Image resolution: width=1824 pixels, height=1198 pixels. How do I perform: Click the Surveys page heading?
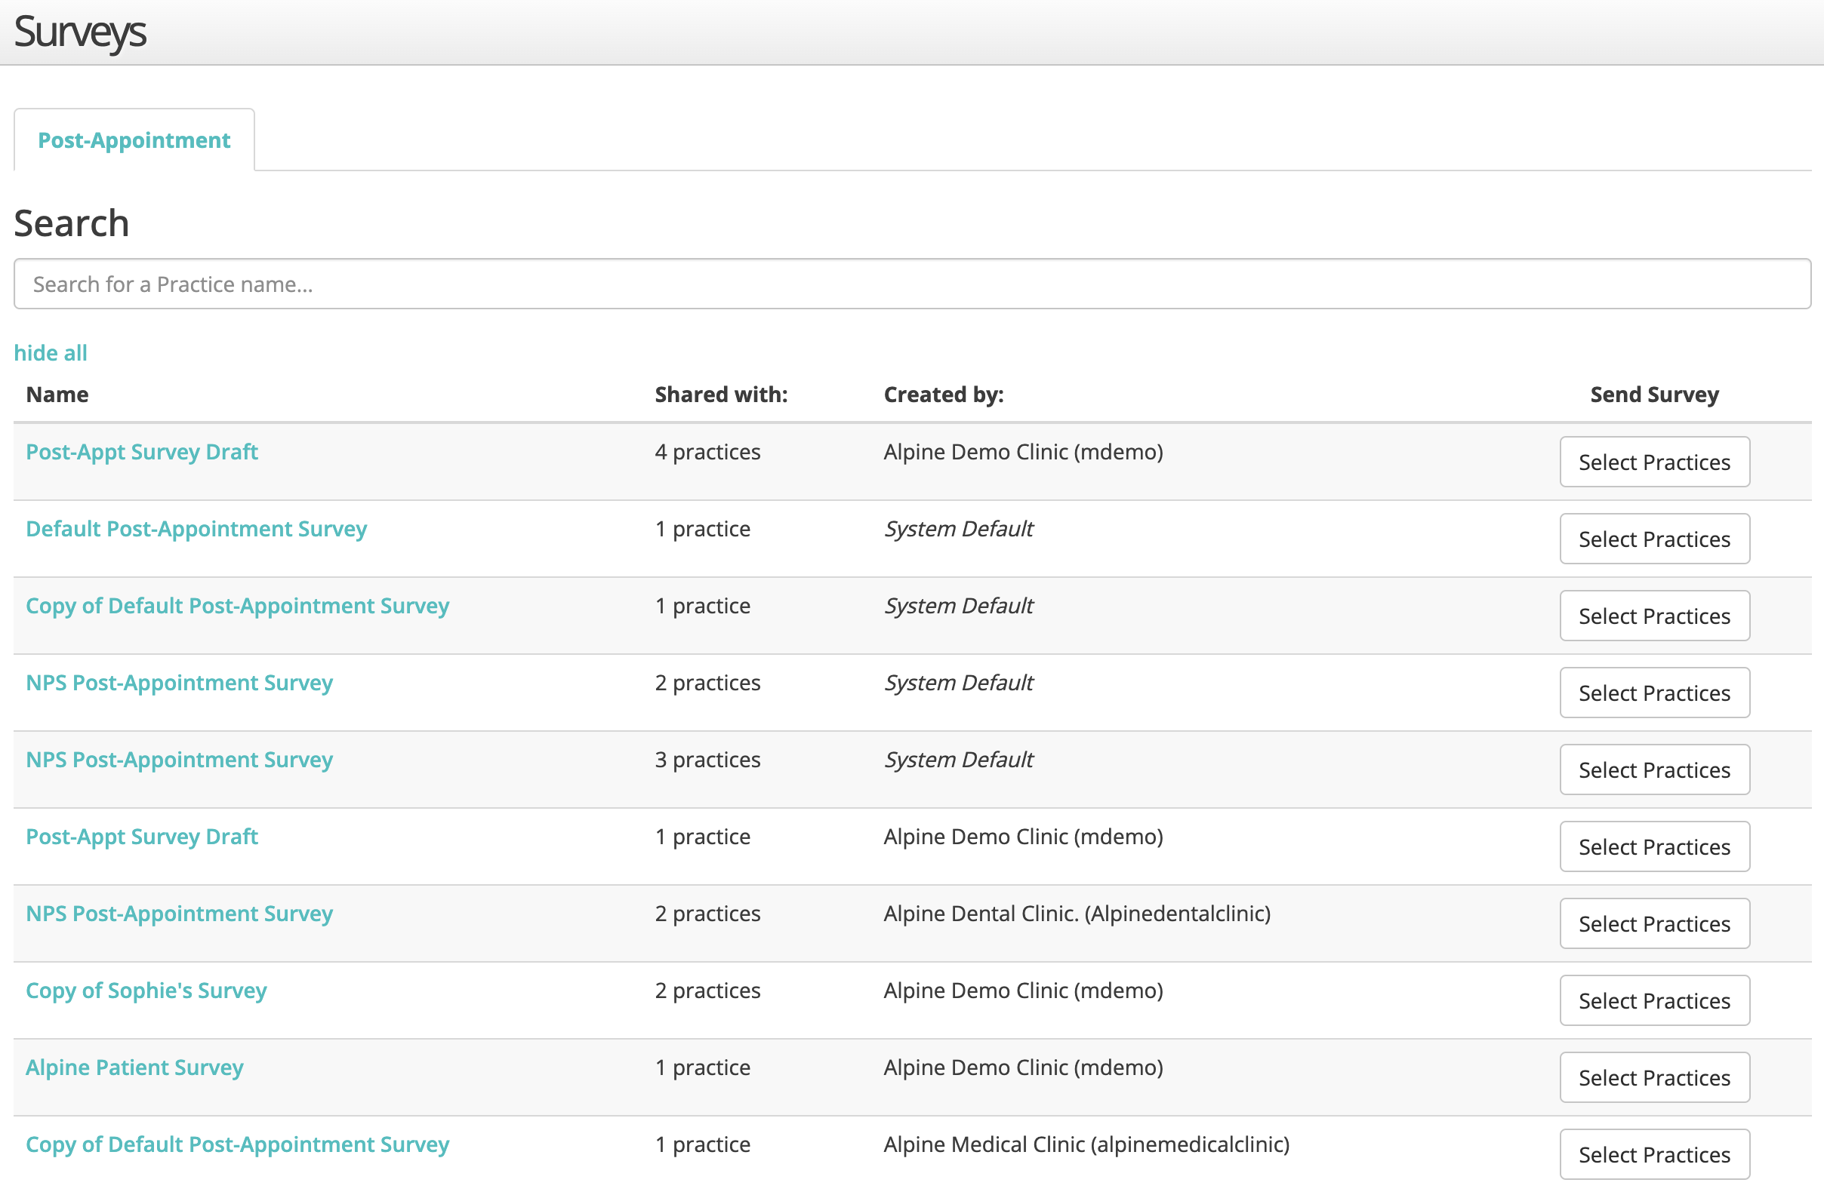point(80,32)
